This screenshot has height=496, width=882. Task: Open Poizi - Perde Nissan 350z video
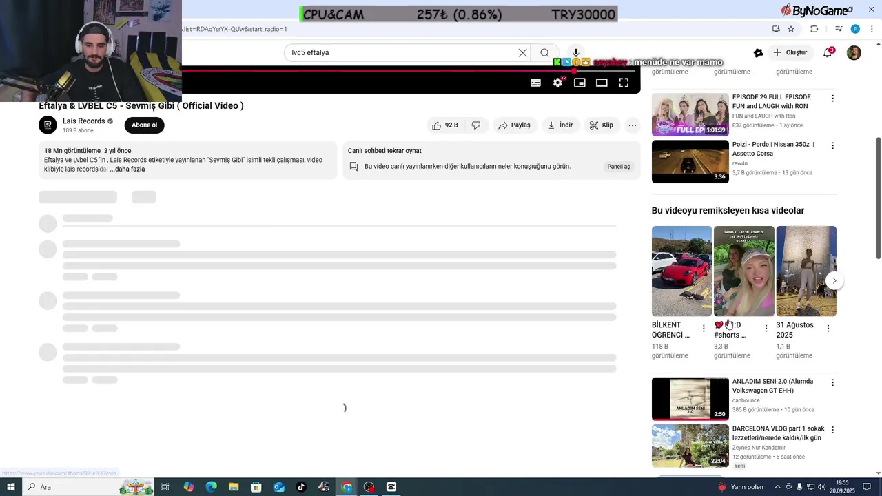point(690,161)
